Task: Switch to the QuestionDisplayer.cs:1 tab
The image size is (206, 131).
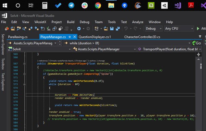Action: 95,37
